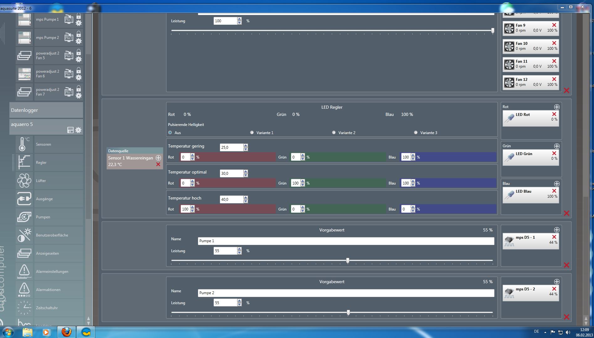Select Aus for pulsing brightness
Viewport: 594px width, 338px height.
(x=170, y=133)
